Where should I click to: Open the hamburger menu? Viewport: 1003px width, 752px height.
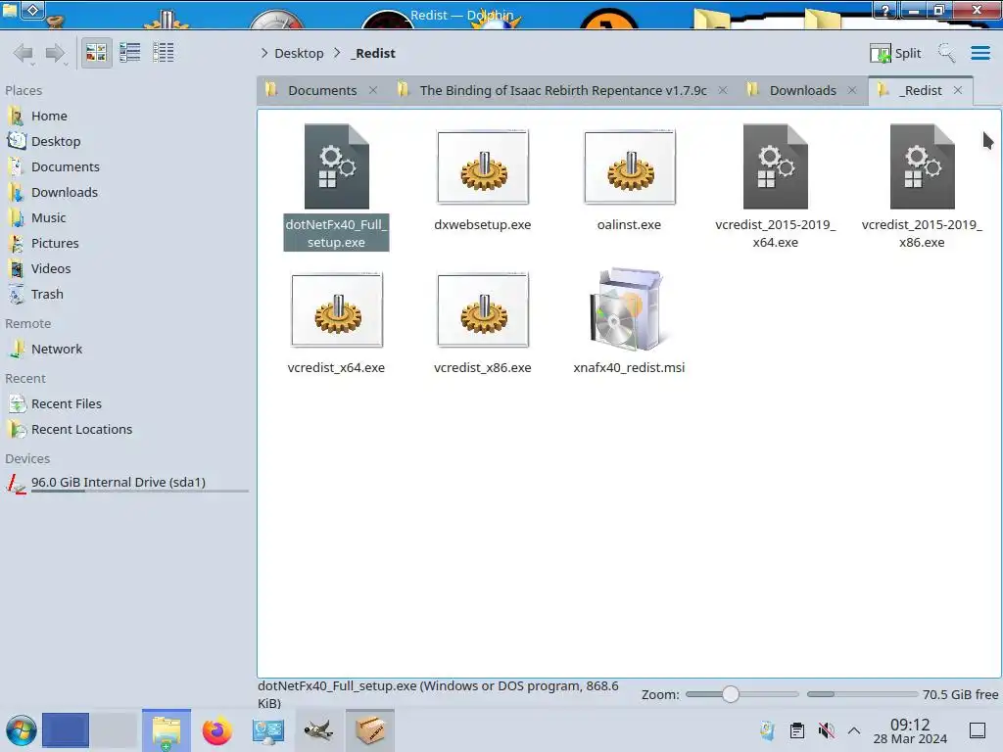979,53
